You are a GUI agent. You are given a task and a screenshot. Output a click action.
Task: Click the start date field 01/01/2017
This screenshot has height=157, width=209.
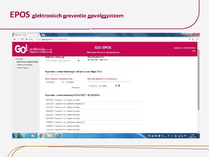(53, 82)
